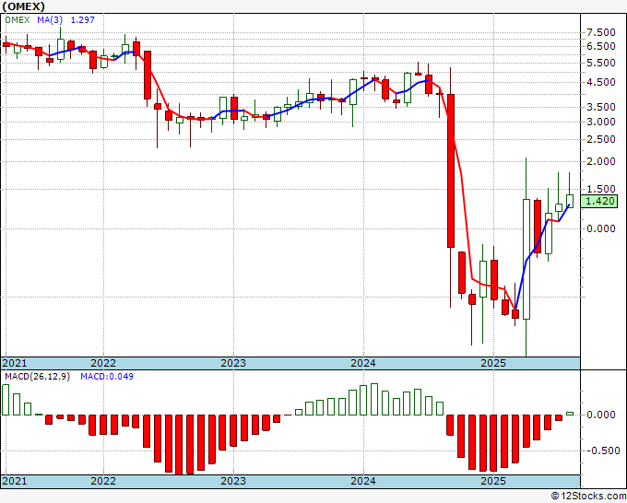627x503 pixels.
Task: Click the 2.500 price axis label
Action: coord(600,139)
